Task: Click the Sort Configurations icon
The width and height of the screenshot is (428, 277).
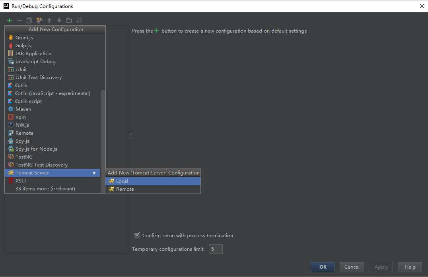Action: [79, 20]
